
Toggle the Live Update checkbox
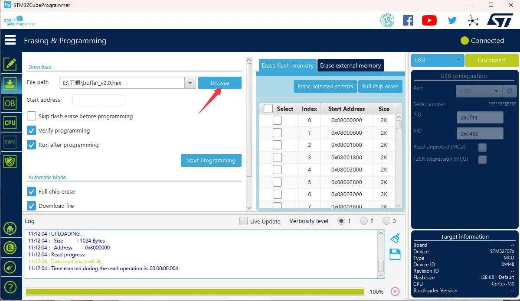point(244,221)
